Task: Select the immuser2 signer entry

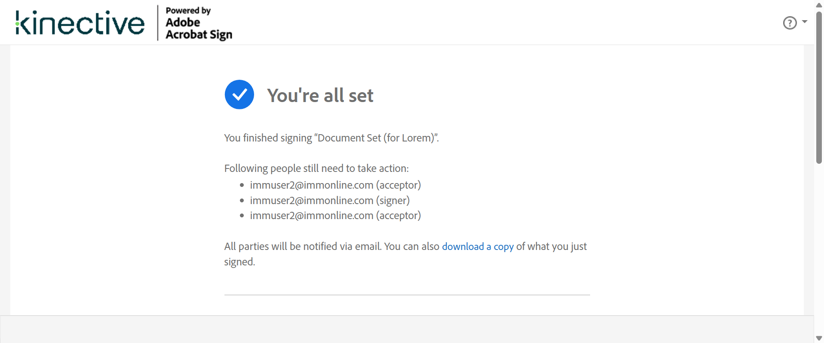Action: tap(330, 201)
